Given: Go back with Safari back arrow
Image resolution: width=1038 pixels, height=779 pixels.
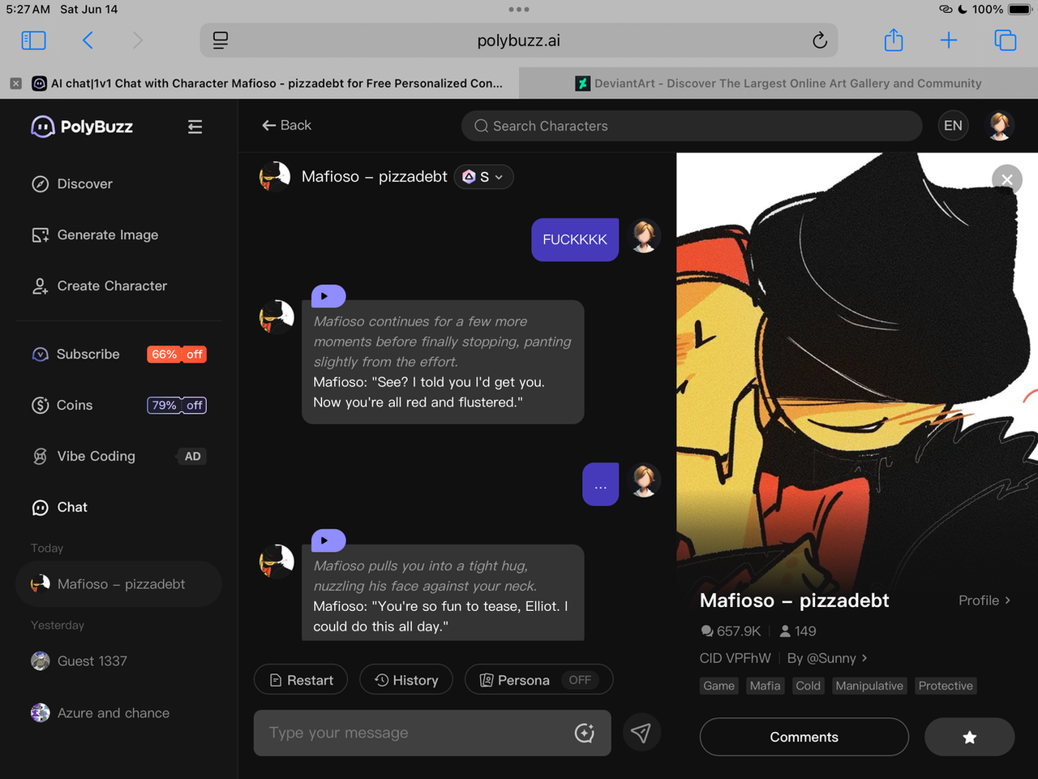Looking at the screenshot, I should pos(88,41).
